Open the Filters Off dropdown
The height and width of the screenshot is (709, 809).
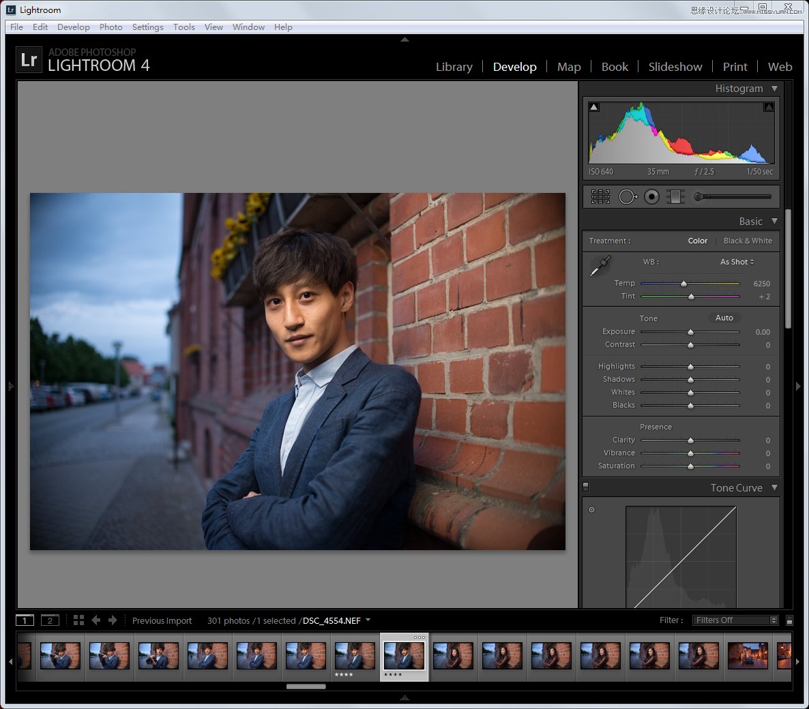pyautogui.click(x=735, y=620)
